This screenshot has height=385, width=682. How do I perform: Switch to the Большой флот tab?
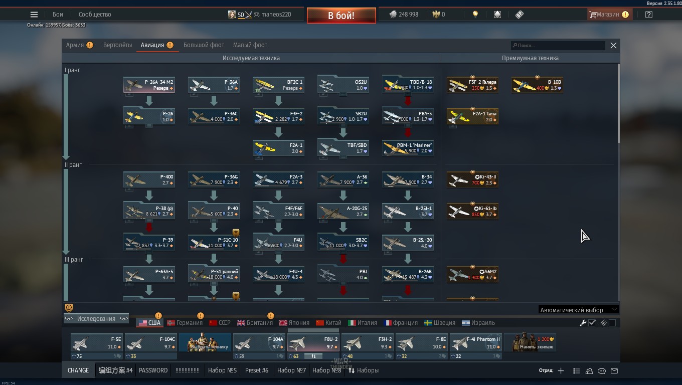(204, 45)
